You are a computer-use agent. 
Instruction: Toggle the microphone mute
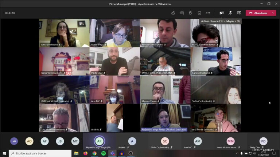(230, 13)
